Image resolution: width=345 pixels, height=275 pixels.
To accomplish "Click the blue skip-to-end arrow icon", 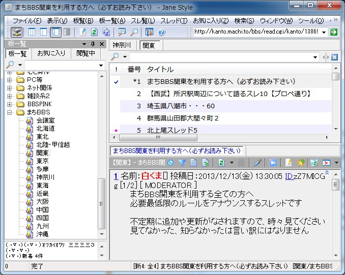I will 273,163.
